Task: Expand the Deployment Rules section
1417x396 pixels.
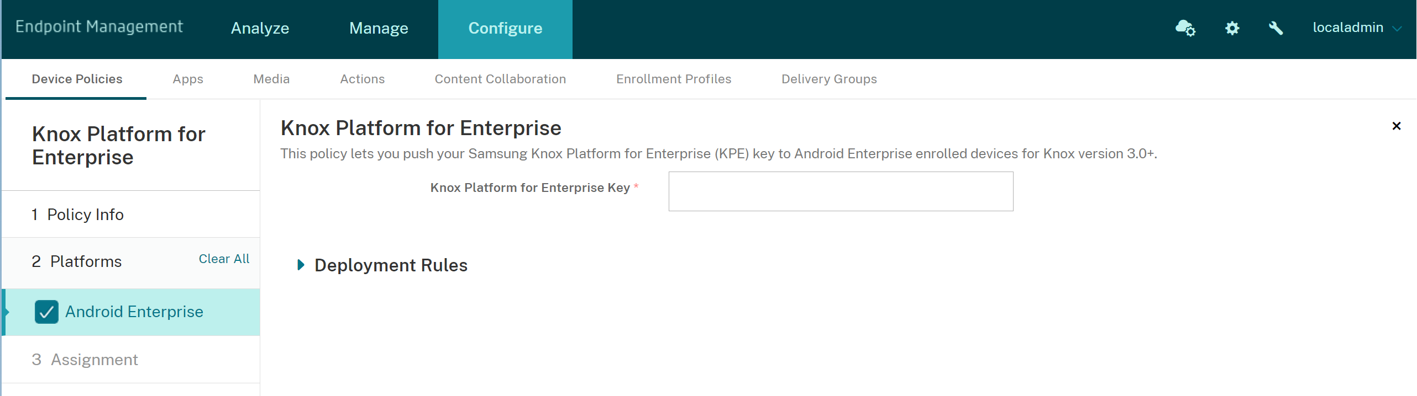Action: pos(301,265)
